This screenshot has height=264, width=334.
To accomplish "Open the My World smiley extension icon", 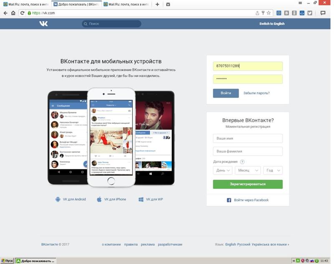I will pyautogui.click(x=302, y=13).
